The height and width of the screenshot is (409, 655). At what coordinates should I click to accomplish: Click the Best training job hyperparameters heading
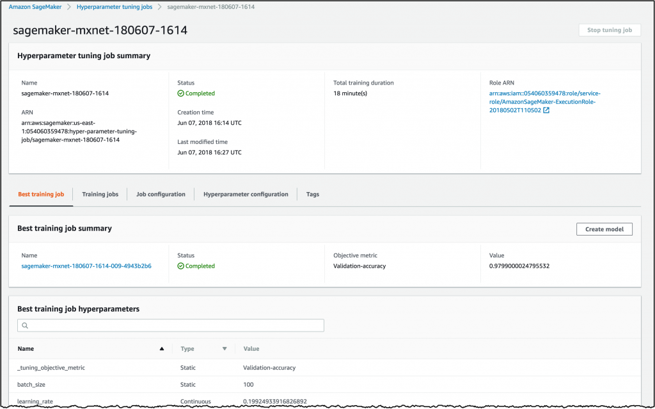click(79, 309)
